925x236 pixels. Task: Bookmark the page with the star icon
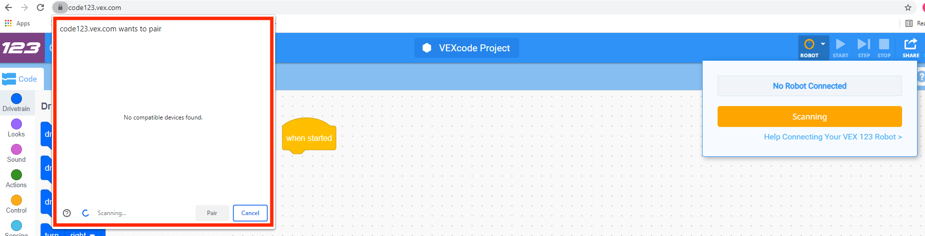click(x=908, y=7)
